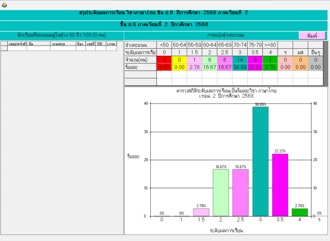330x241 pixels.
Task: Click the vertical scrollbar right of the grade table
Action: point(325,63)
